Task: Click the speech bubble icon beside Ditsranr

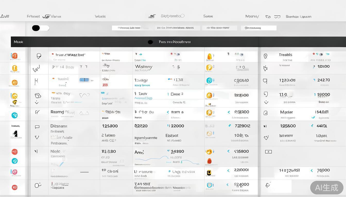Action: [37, 127]
